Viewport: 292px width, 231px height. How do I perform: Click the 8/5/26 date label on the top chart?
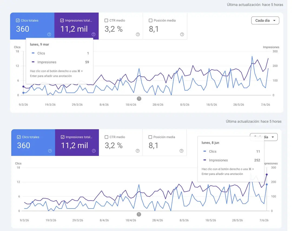(x=185, y=105)
